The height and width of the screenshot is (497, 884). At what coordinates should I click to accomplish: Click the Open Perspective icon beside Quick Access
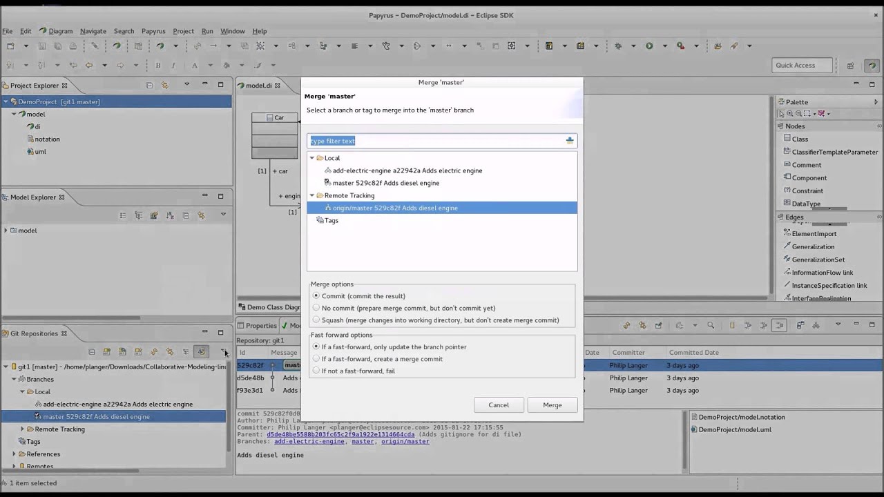point(850,66)
